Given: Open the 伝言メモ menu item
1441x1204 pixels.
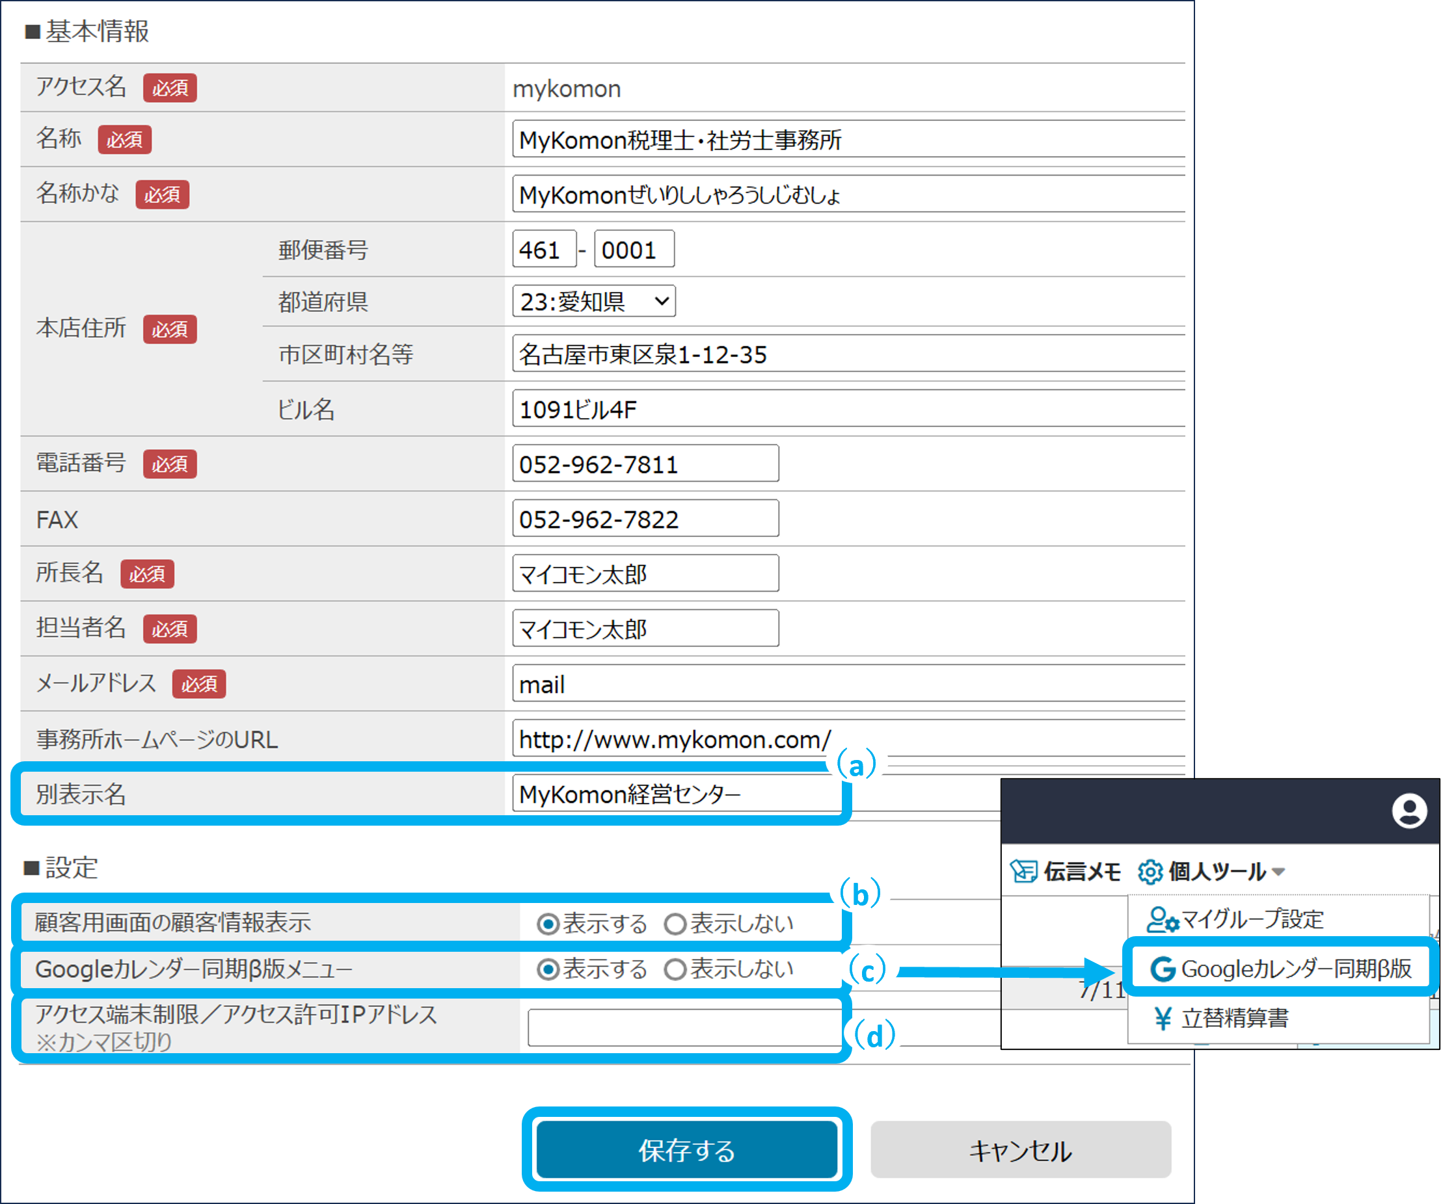Looking at the screenshot, I should tap(1065, 871).
